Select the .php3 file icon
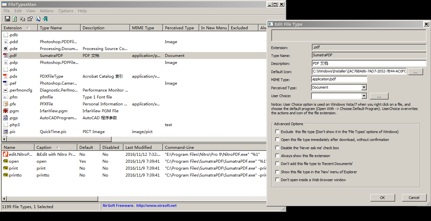 click(x=6, y=125)
